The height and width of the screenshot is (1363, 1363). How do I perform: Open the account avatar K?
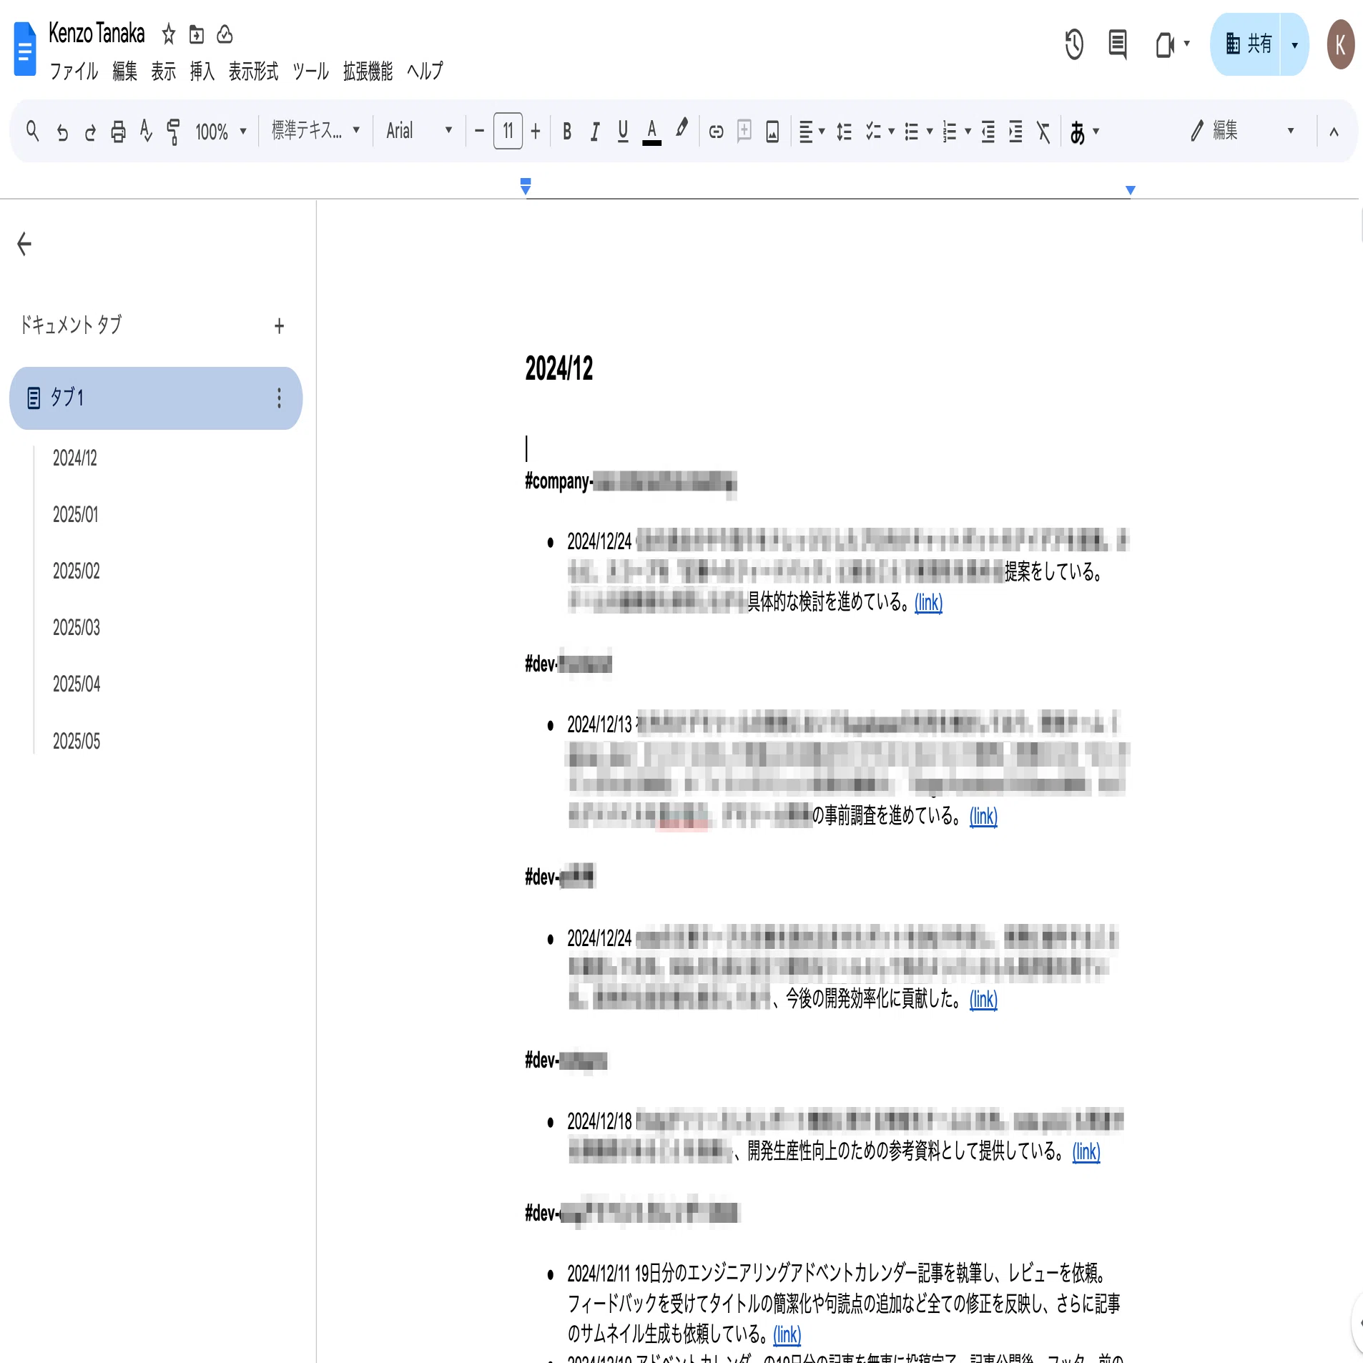click(1340, 44)
